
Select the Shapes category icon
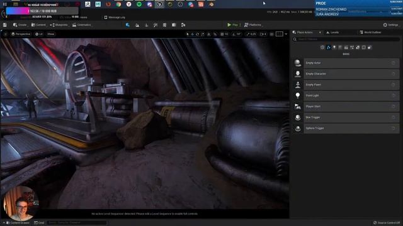(x=340, y=48)
